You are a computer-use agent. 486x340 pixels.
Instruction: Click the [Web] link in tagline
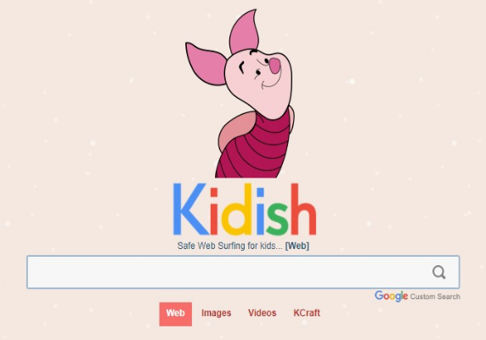tap(297, 246)
